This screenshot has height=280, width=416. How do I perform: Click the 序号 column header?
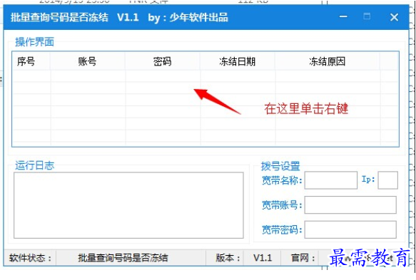point(31,61)
